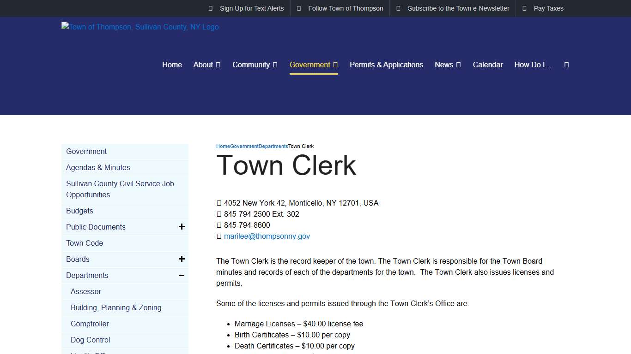The image size is (631, 354).
Task: Click the Town of Thompson logo
Action: pyautogui.click(x=140, y=27)
